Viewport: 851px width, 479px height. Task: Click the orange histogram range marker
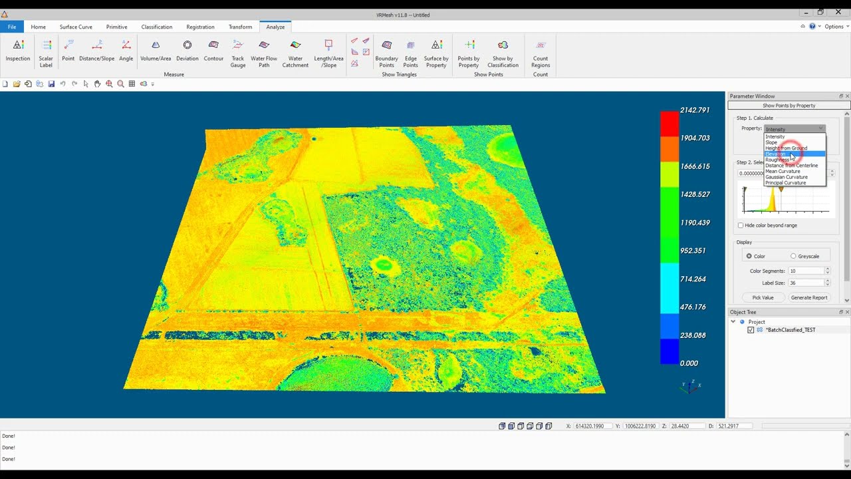pos(781,190)
